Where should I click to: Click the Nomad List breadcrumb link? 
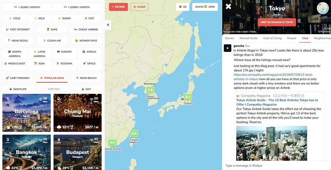[x=228, y=32]
